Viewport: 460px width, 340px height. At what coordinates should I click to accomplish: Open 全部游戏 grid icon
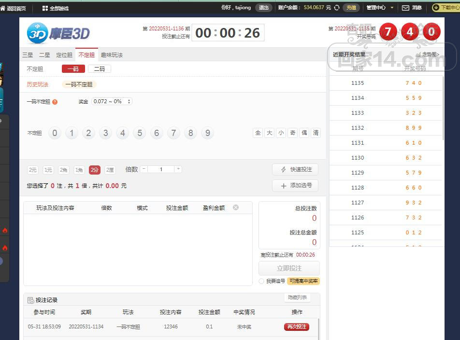(x=45, y=8)
